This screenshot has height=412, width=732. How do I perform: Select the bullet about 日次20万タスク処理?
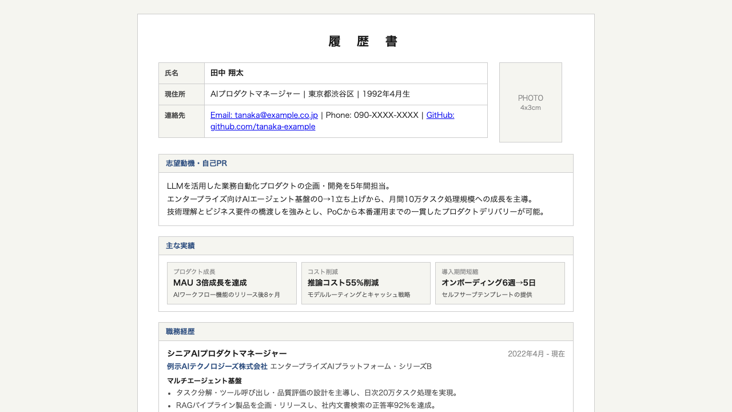click(317, 393)
